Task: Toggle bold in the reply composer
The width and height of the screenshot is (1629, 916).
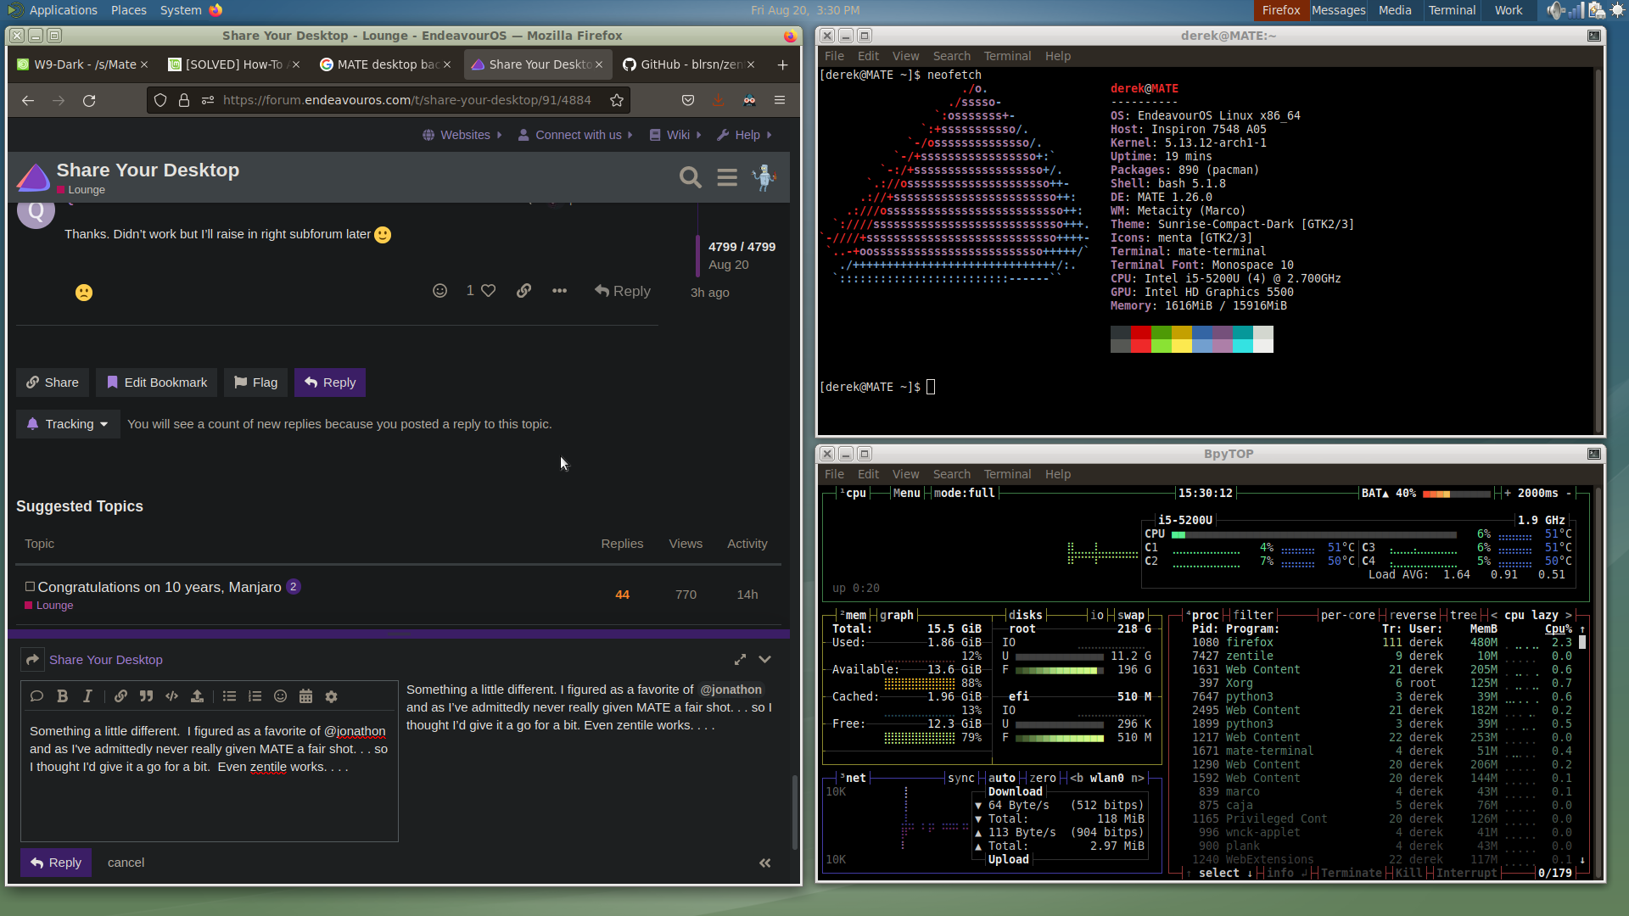Action: pyautogui.click(x=62, y=696)
